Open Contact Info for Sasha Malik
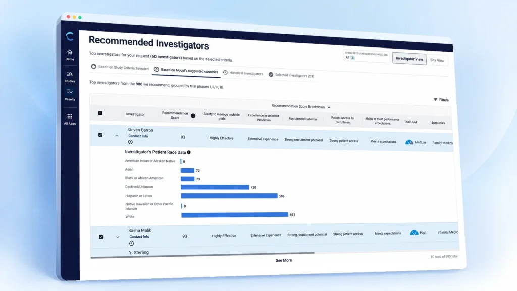Image resolution: width=517 pixels, height=291 pixels. tap(139, 237)
